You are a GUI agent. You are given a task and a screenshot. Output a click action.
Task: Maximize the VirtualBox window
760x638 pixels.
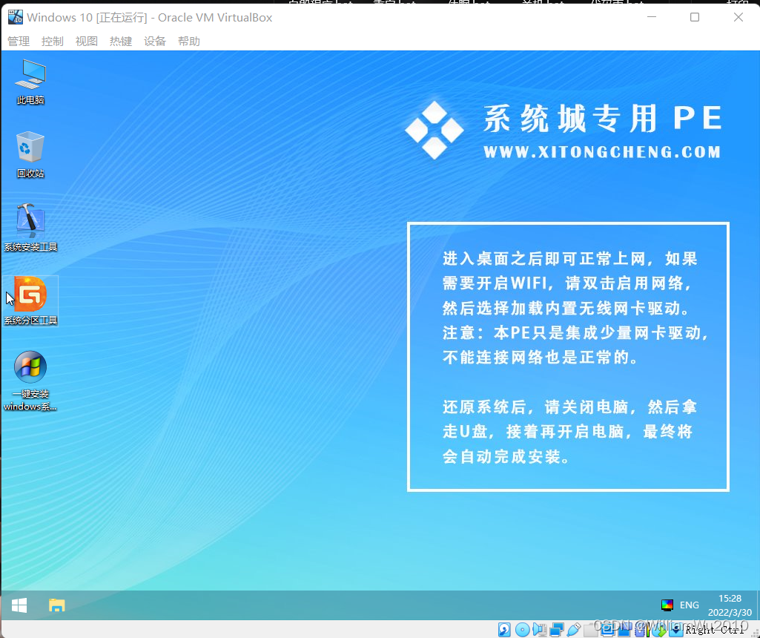click(695, 17)
